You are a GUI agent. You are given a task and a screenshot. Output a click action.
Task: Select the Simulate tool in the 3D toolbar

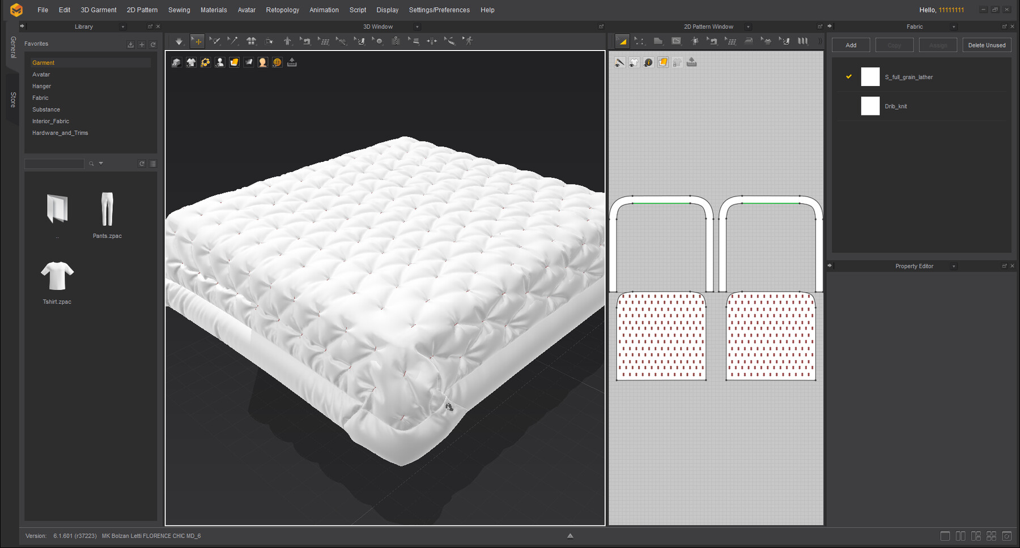[x=179, y=41]
